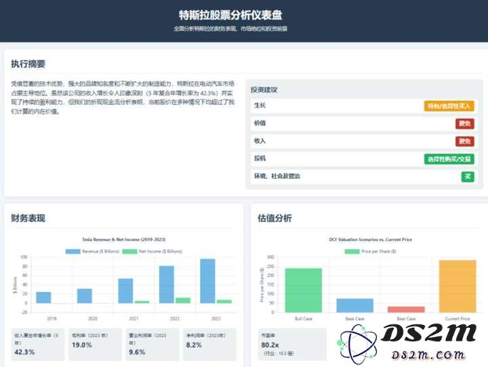Toggle the Price per Share ($) legend item
The image size is (488, 367).
(370, 251)
